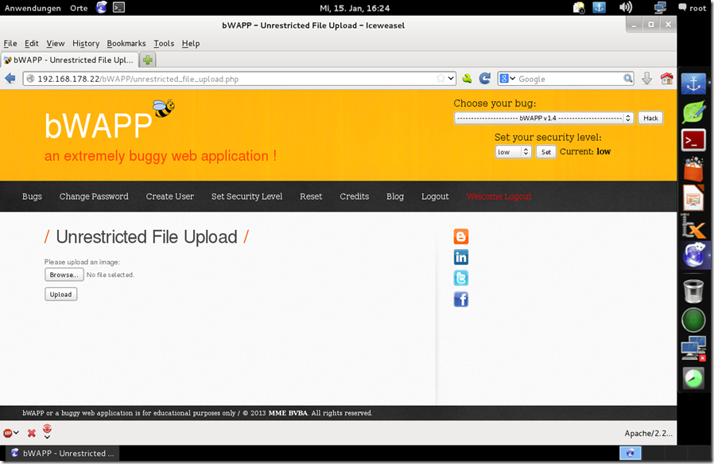Open the trash bin in the dock

693,290
